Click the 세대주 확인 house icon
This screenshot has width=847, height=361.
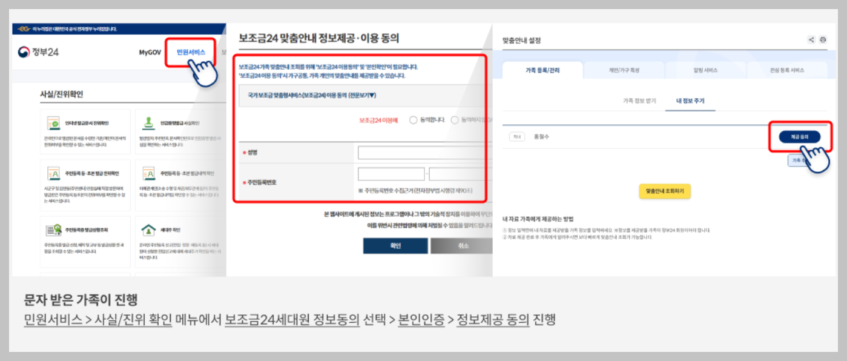[148, 230]
